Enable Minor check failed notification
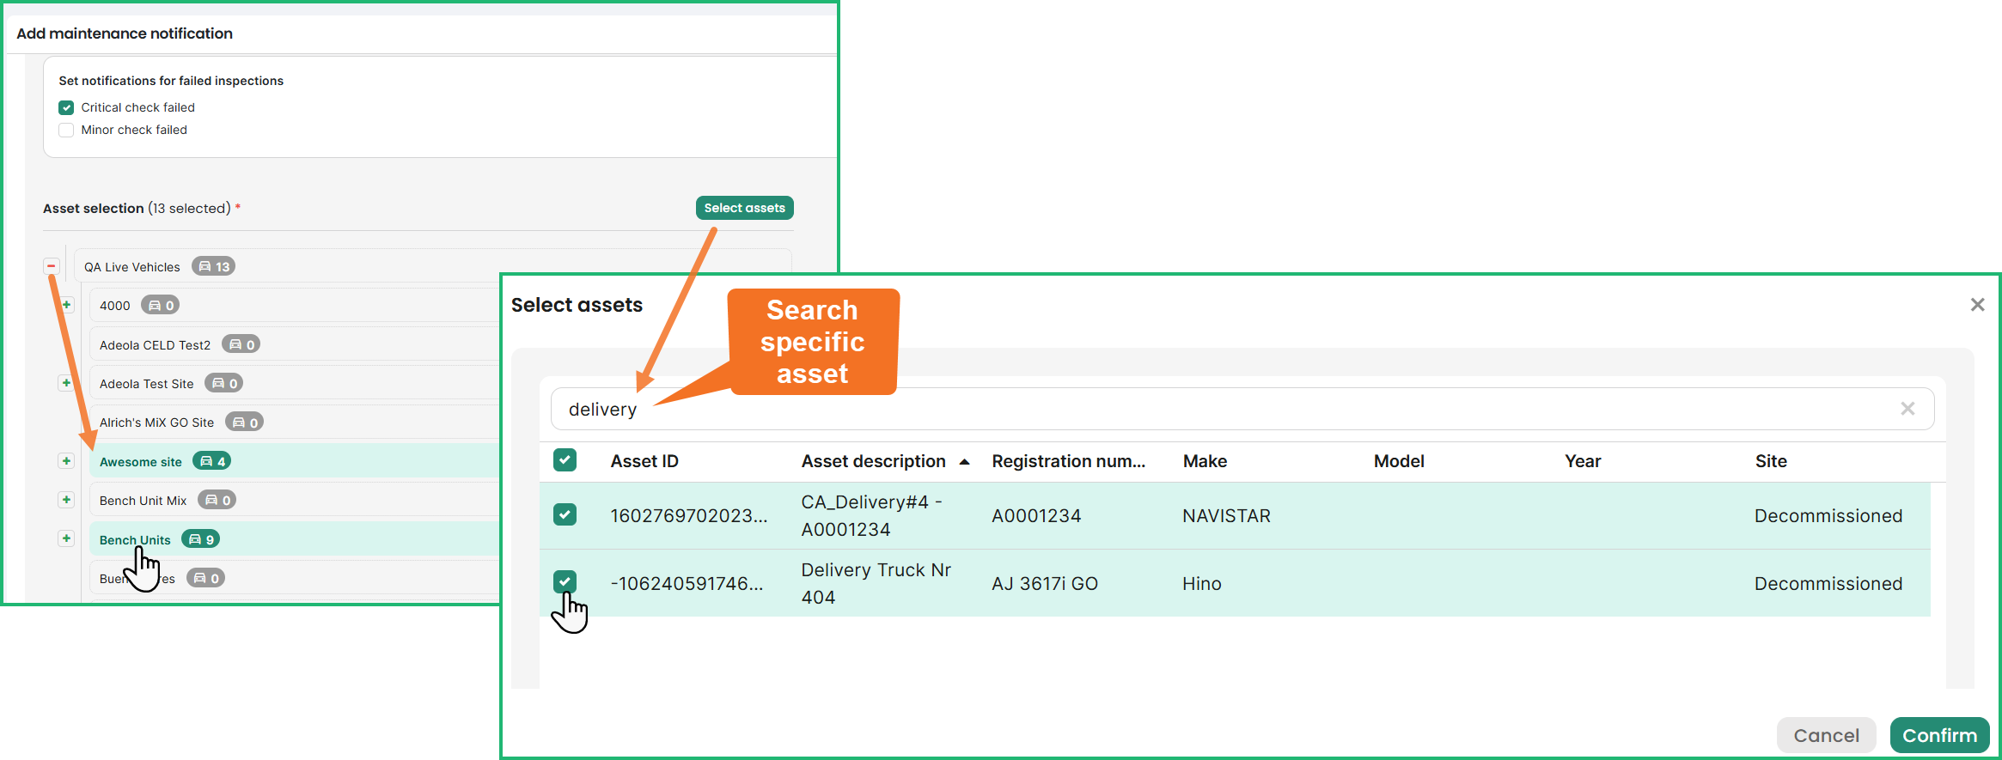2002x760 pixels. (x=66, y=130)
